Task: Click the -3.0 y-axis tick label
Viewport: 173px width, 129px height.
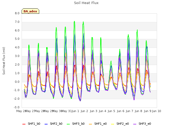Action: point(16,107)
